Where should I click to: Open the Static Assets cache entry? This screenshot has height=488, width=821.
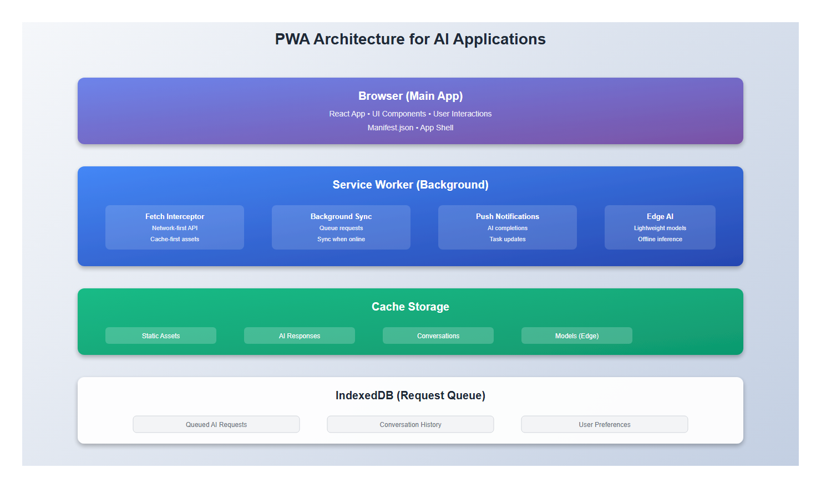[x=160, y=335]
